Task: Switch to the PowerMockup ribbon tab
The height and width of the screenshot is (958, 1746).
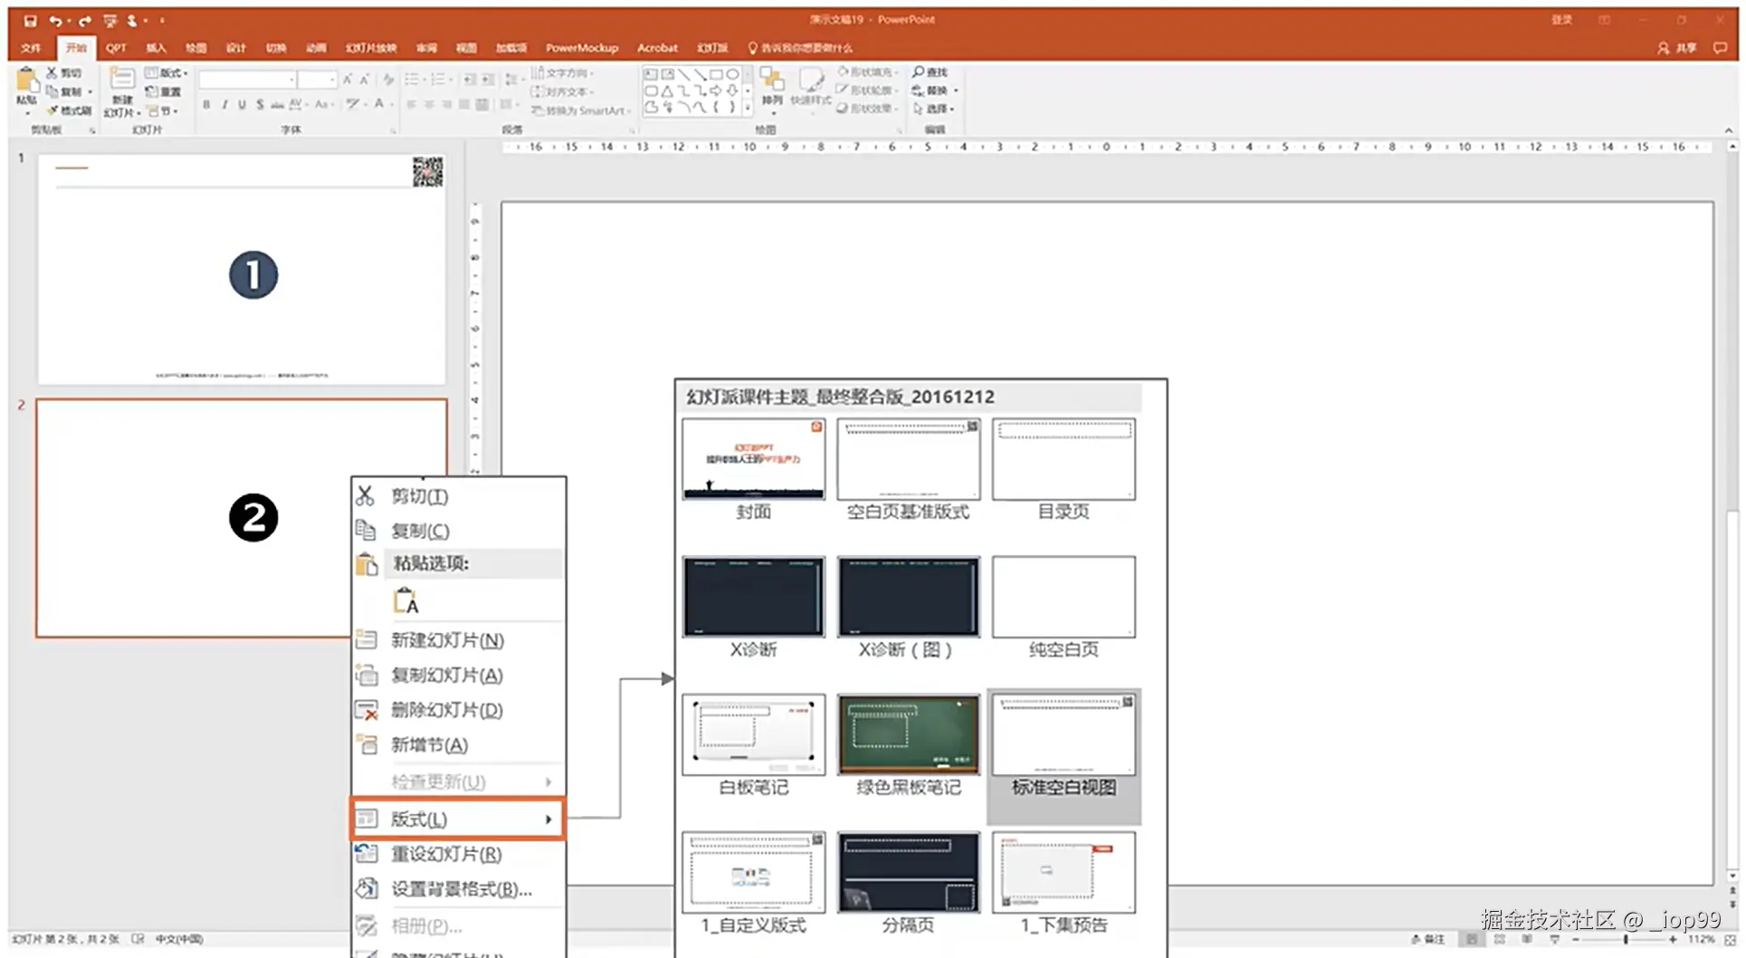Action: pyautogui.click(x=582, y=48)
